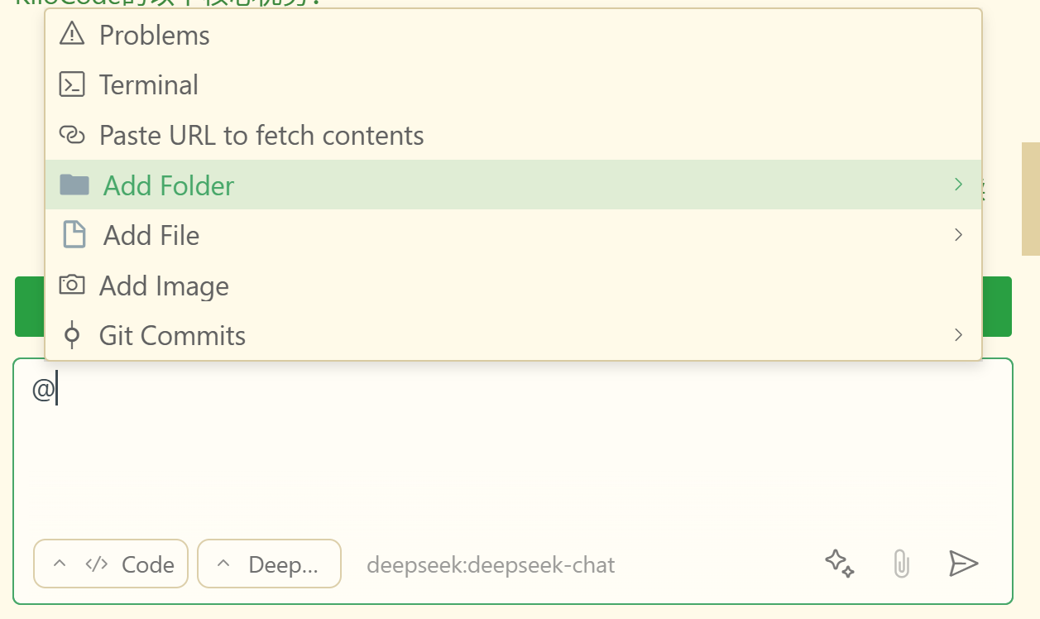Select Problems from the mention menu

tap(513, 35)
